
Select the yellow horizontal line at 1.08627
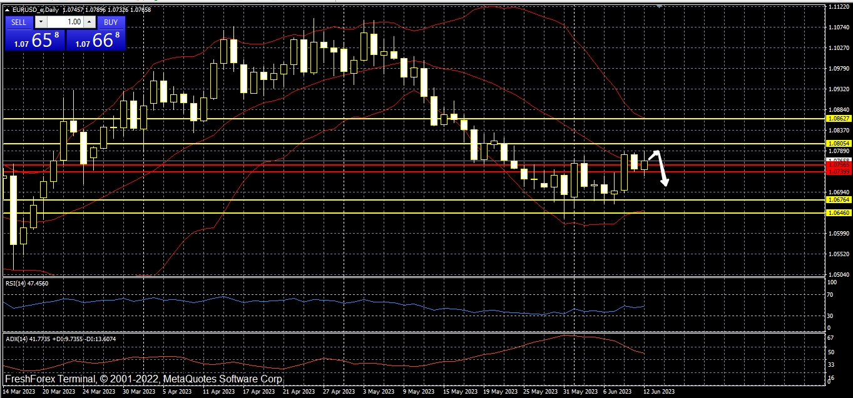click(375, 118)
